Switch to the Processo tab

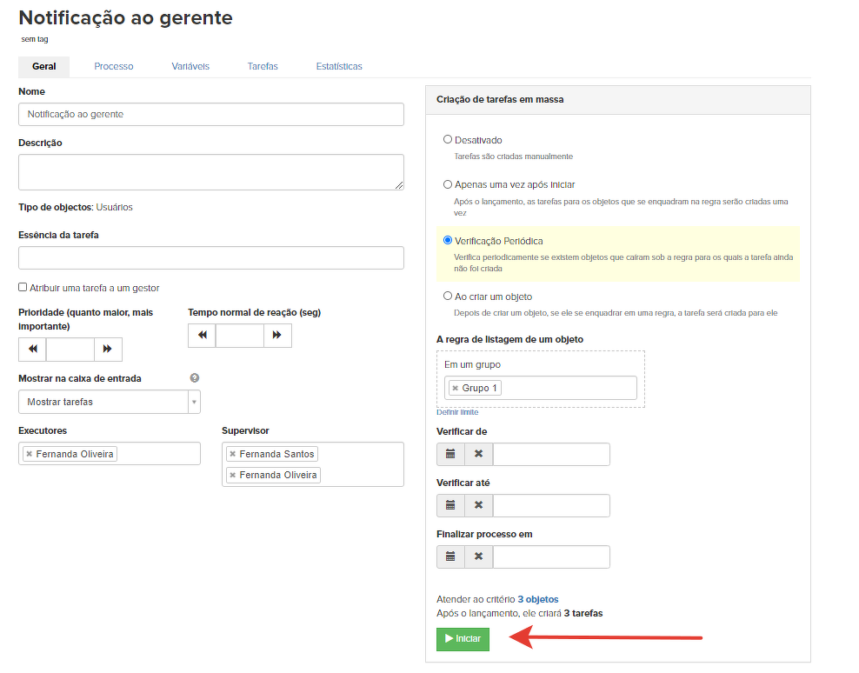[x=114, y=66]
